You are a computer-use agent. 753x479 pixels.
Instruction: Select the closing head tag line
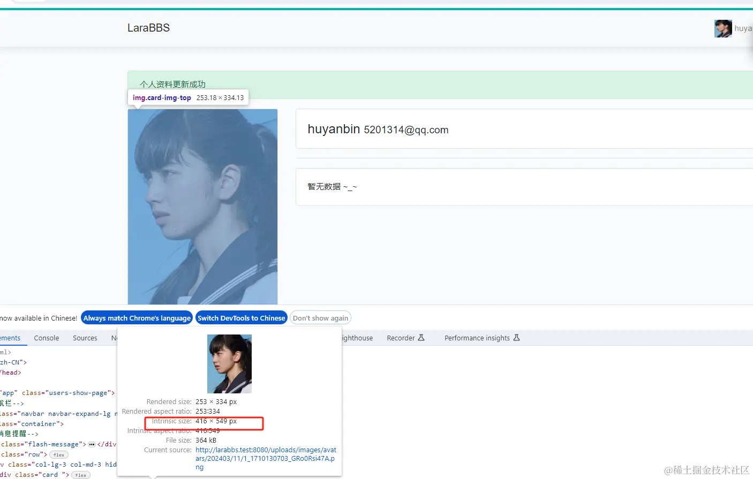tap(11, 372)
